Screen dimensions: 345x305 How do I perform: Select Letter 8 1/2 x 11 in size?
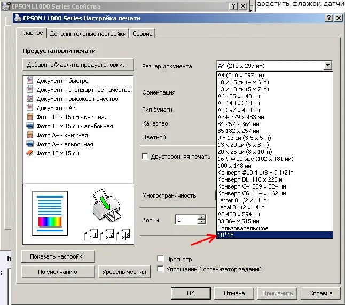pos(275,200)
